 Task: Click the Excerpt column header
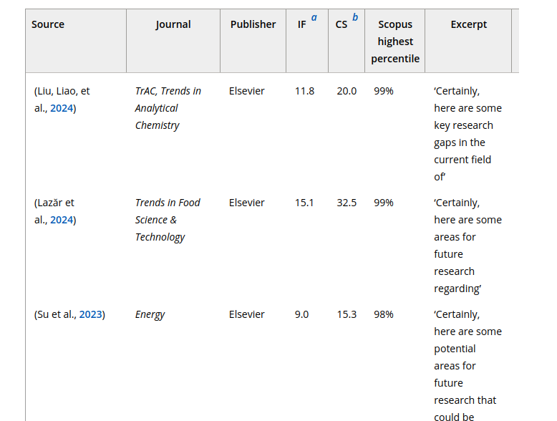(468, 24)
